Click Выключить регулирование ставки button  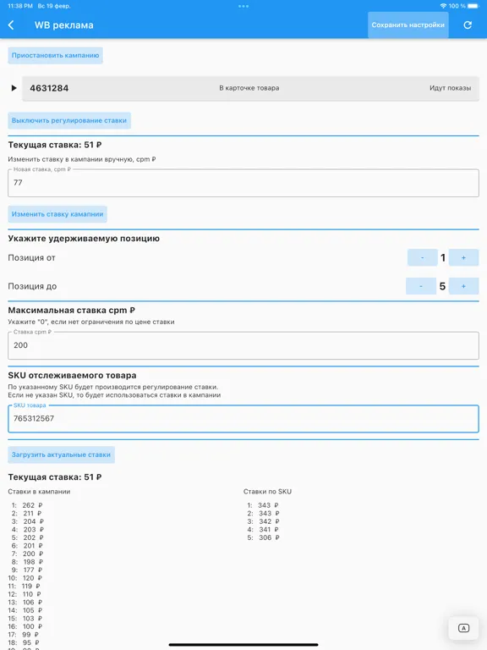(x=69, y=121)
